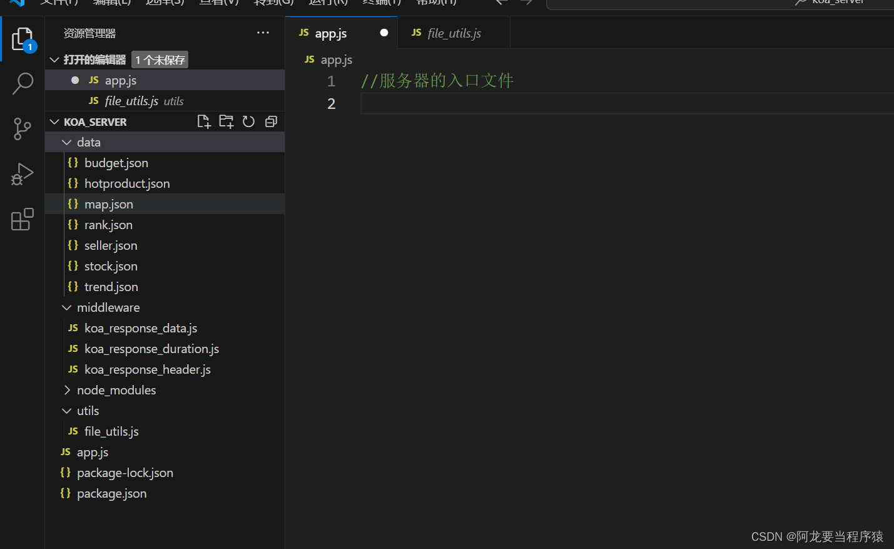Image resolution: width=894 pixels, height=549 pixels.
Task: Open package-lock.json file
Action: point(165,473)
